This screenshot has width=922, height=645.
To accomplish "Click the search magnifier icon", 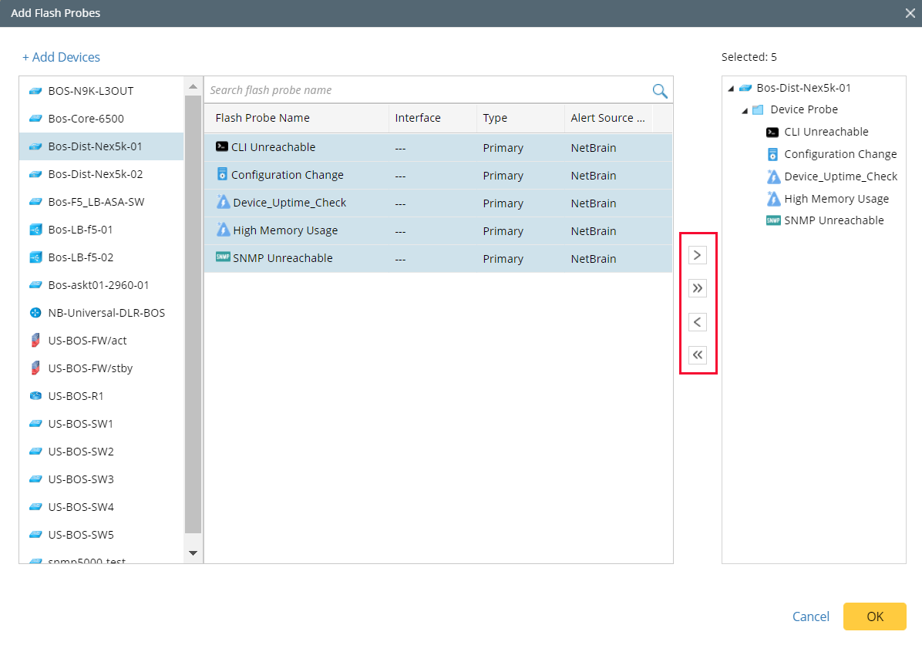I will pos(659,90).
